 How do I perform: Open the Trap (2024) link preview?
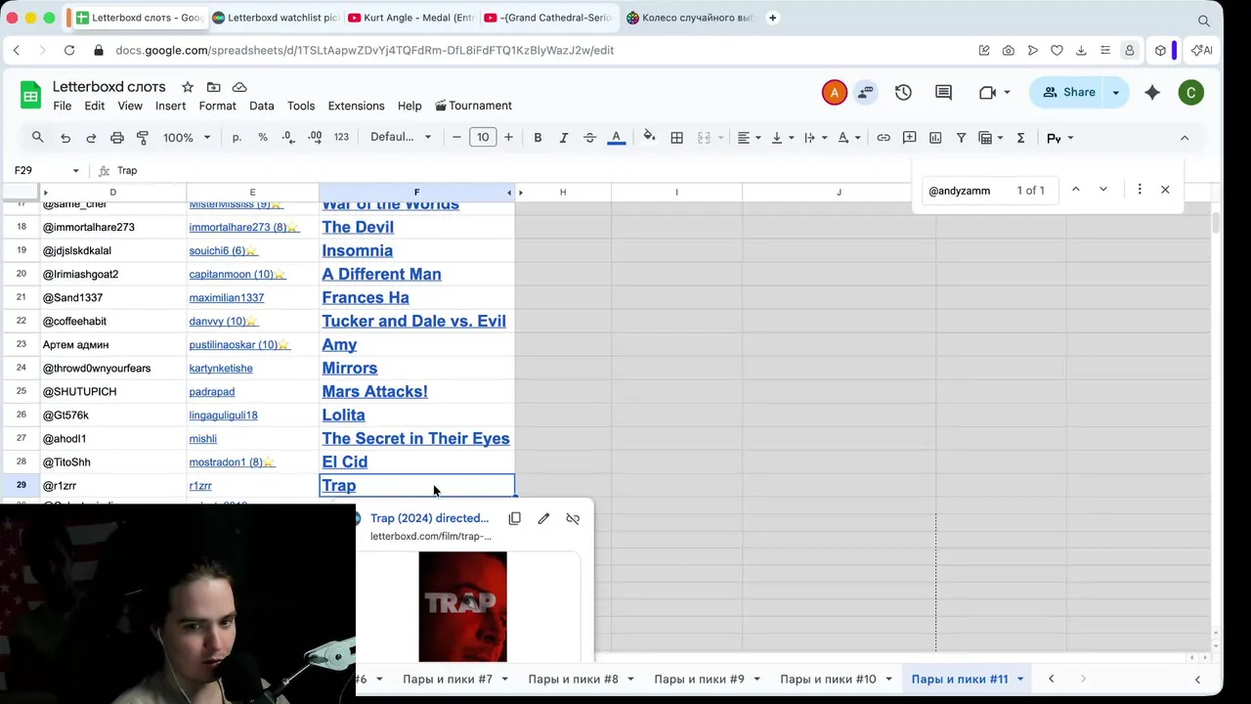tap(429, 518)
